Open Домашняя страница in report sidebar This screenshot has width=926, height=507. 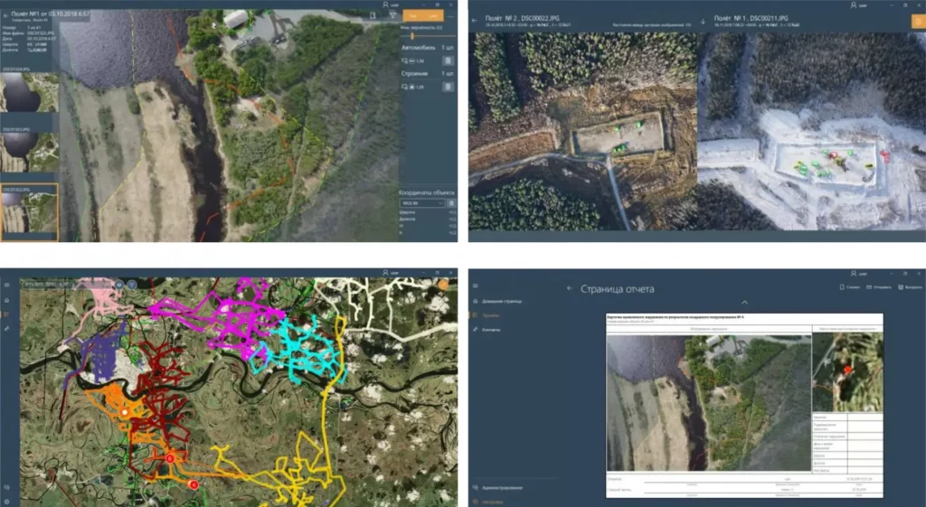pos(496,301)
